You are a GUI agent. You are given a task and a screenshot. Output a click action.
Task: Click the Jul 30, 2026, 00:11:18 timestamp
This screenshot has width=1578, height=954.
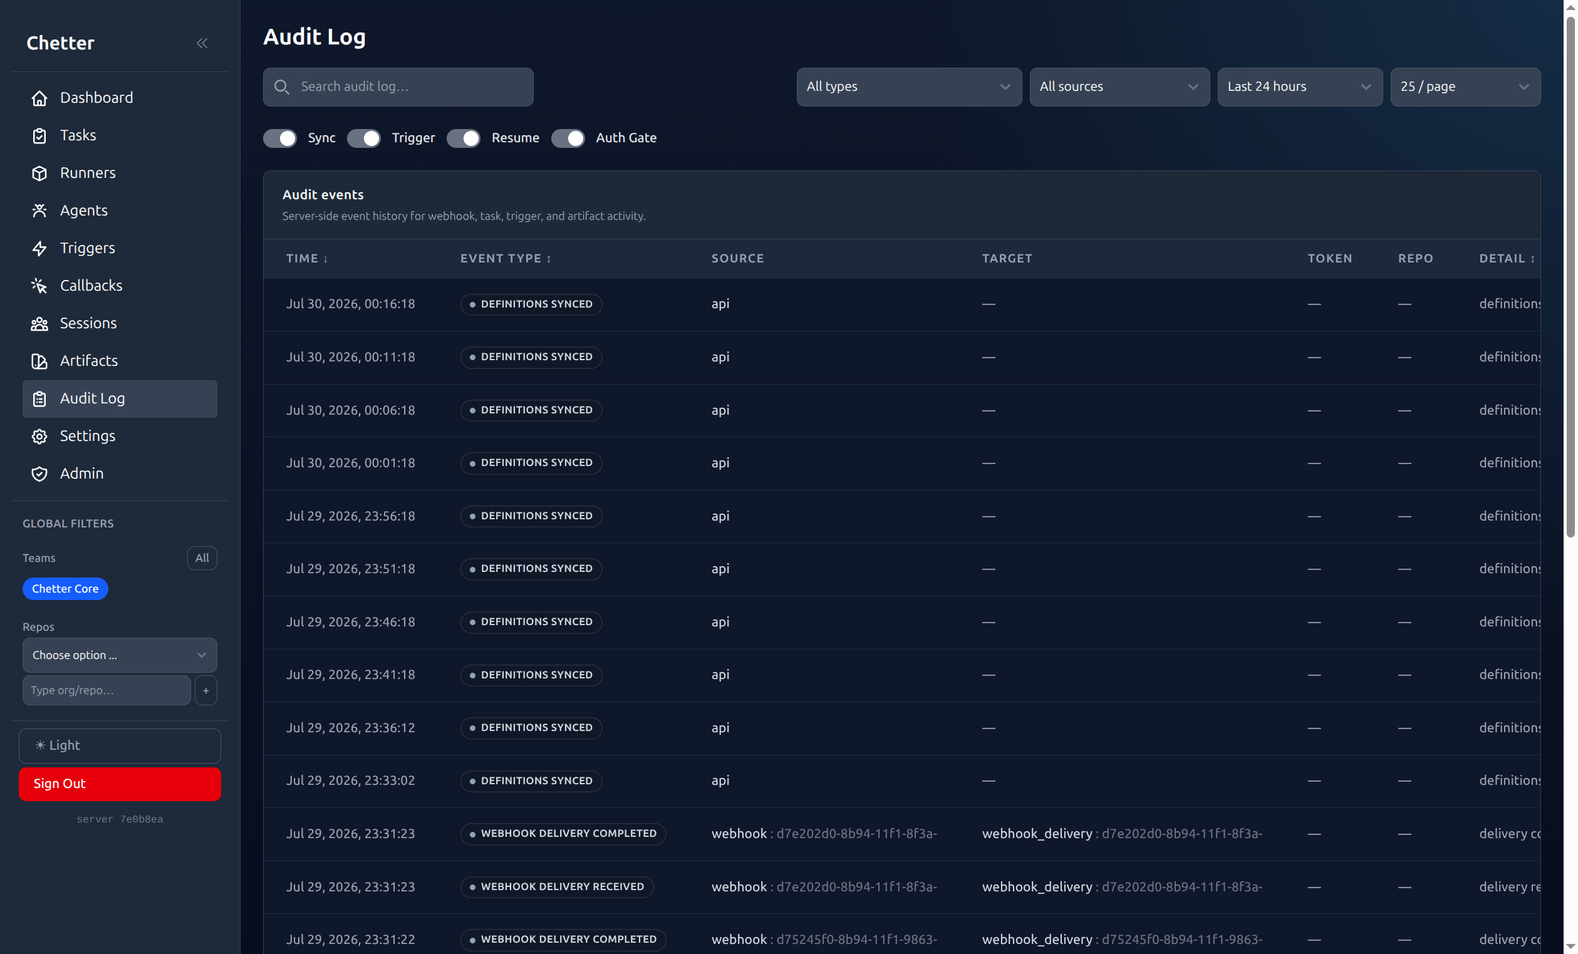[350, 357]
